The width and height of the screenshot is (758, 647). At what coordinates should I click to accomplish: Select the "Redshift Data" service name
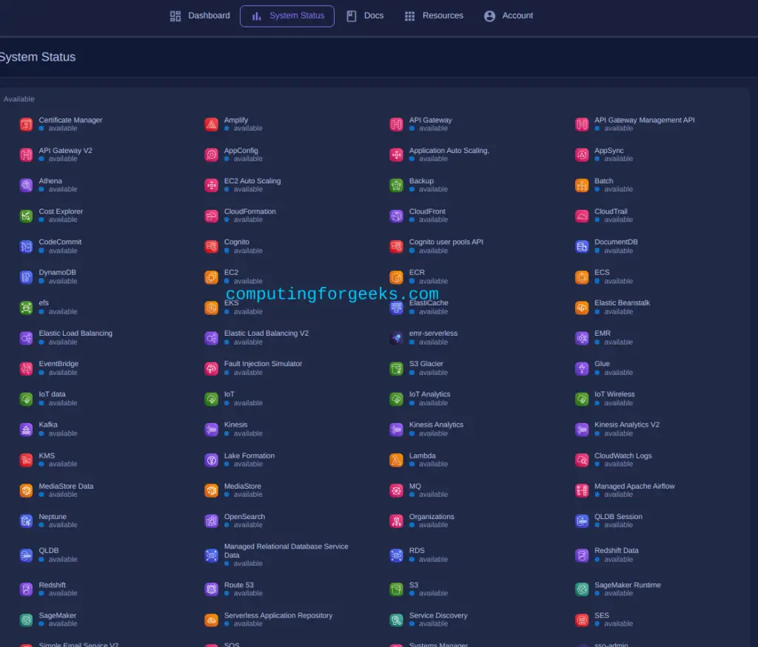(x=617, y=550)
